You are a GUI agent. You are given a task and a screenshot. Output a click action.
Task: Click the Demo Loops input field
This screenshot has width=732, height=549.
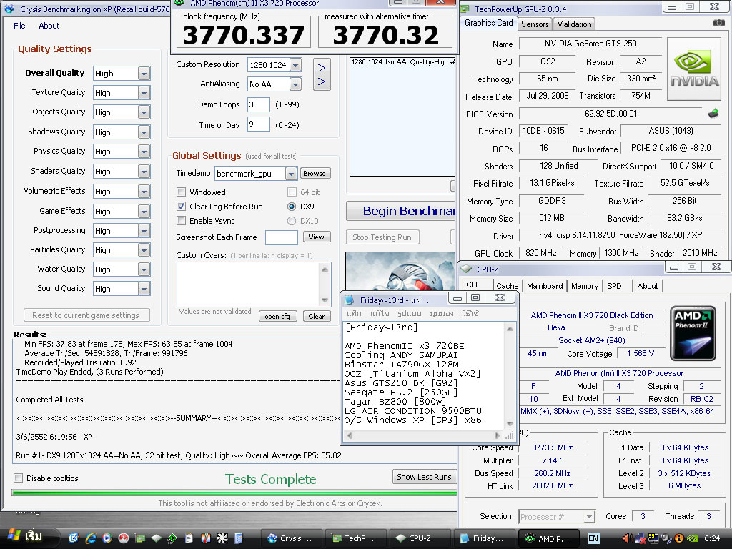[x=258, y=104]
